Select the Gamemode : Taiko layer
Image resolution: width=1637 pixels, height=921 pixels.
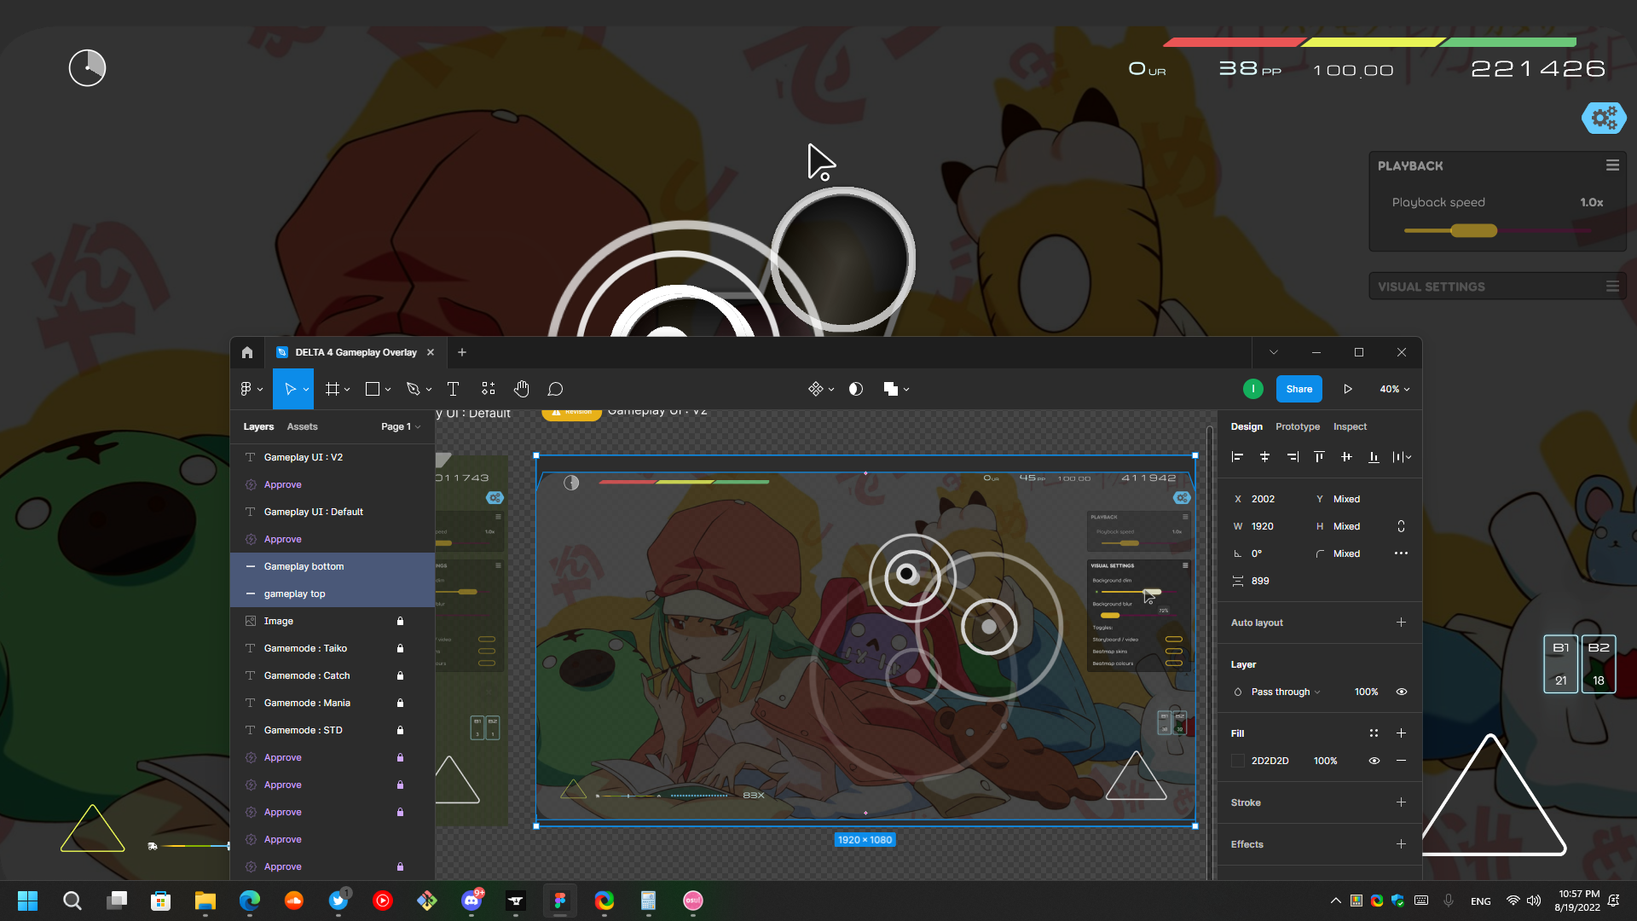305,648
